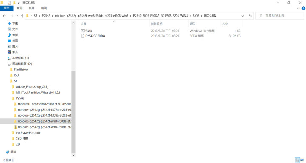Click the search magnifier icon
306x163 pixels.
(x=261, y=16)
